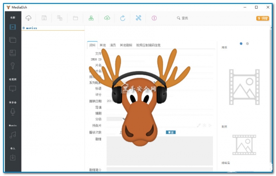Click the save floppy disk toolbar icon
276x176 pixels.
[x=44, y=18]
